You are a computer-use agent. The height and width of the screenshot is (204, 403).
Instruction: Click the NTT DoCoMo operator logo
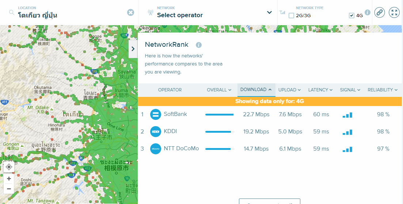156,149
